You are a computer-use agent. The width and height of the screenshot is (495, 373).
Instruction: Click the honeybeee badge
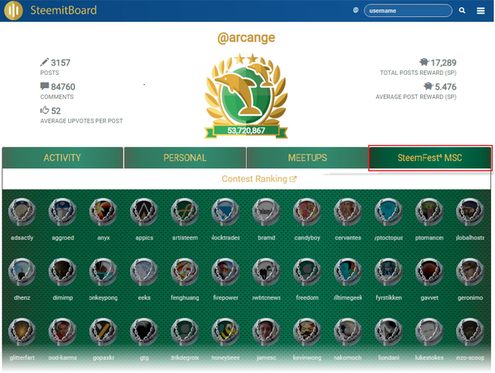[x=225, y=332]
